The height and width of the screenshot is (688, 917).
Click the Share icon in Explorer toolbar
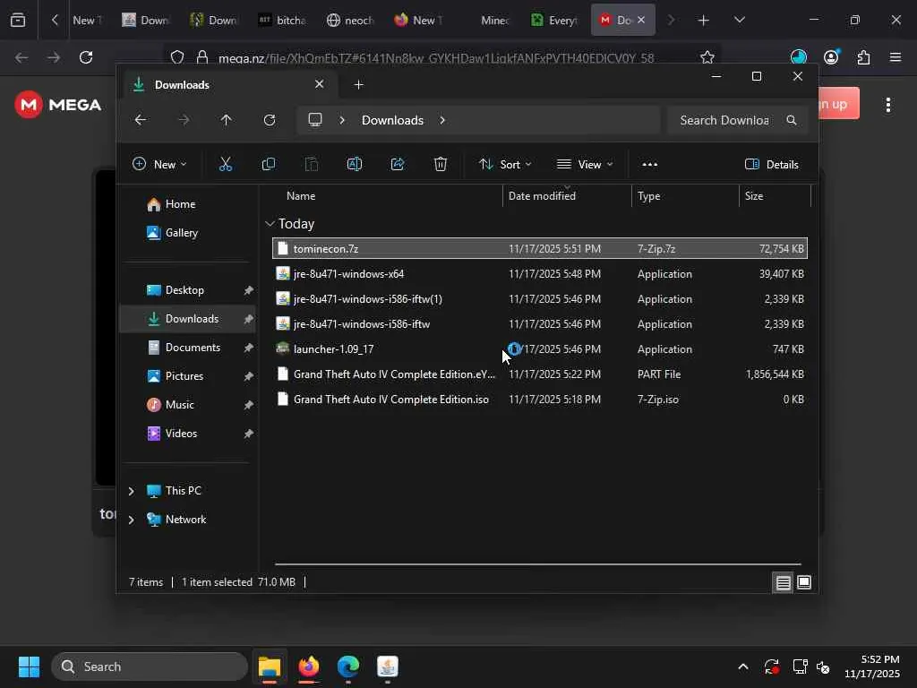(x=398, y=165)
